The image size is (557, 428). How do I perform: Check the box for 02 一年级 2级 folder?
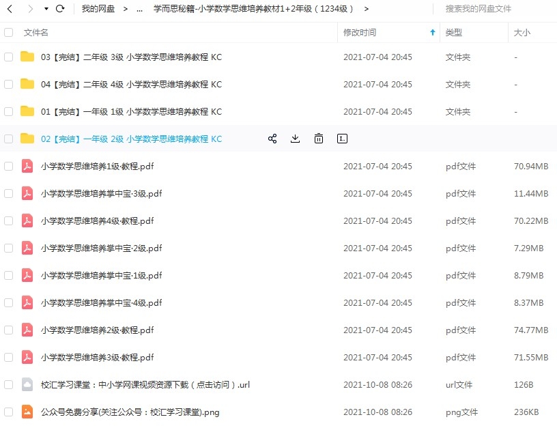click(8, 139)
